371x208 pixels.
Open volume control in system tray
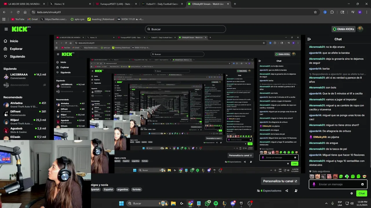(x=352, y=203)
